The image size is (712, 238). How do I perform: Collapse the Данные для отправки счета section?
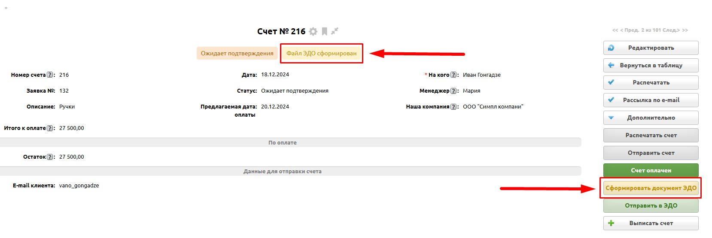(282, 172)
